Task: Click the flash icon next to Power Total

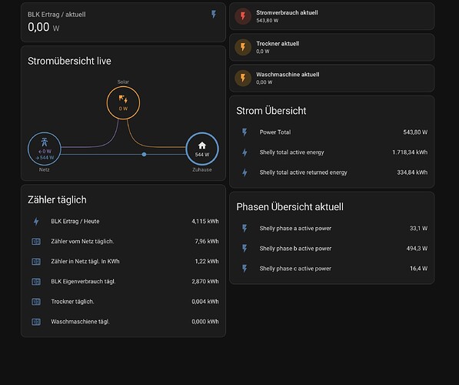Action: tap(244, 132)
